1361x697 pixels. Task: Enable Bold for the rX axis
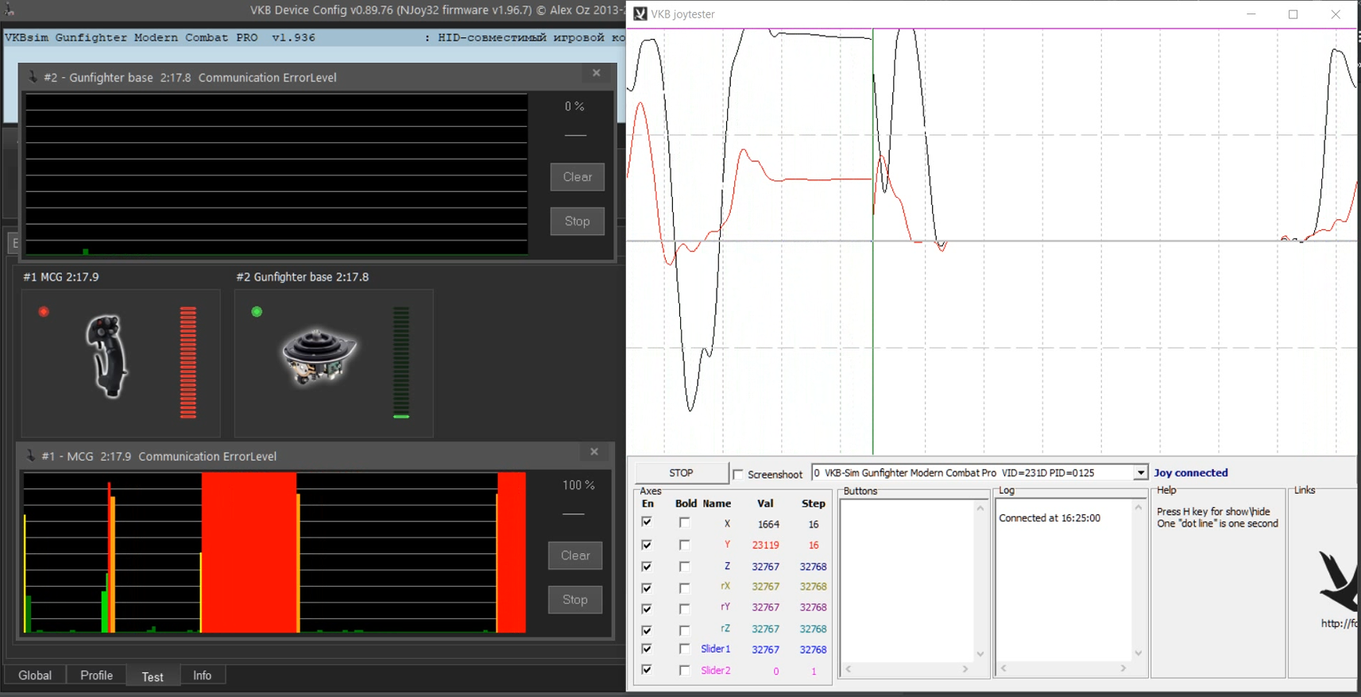tap(684, 587)
